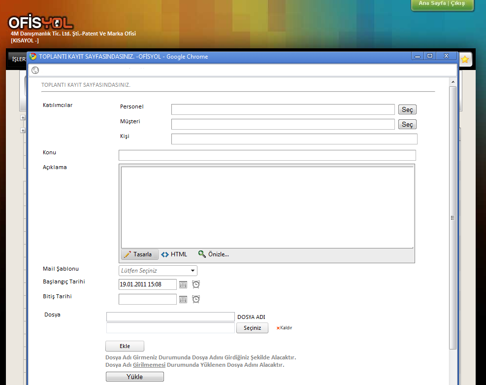This screenshot has height=385, width=486.
Task: Click Seç button next to Müşteri
Action: coord(407,124)
